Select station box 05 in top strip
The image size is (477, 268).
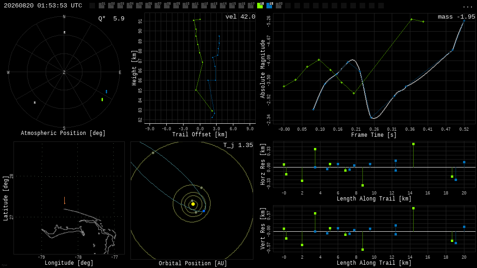[x=139, y=6]
